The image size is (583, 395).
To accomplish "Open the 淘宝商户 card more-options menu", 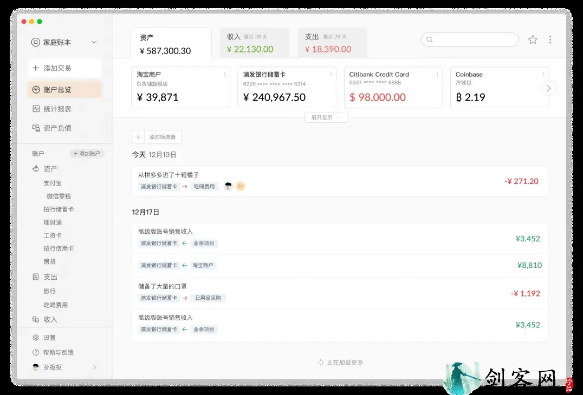I will pyautogui.click(x=224, y=75).
